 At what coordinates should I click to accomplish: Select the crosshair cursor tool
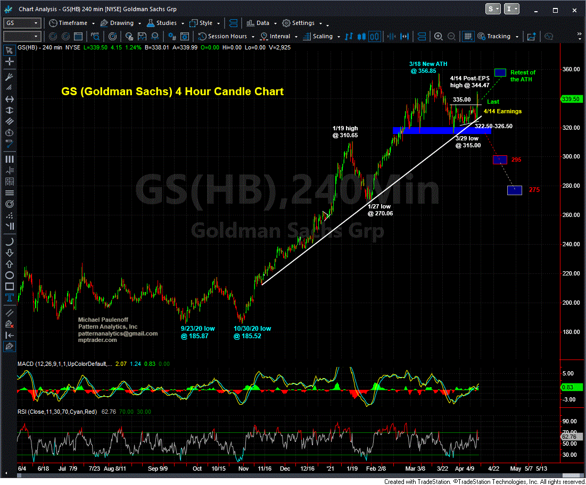pyautogui.click(x=10, y=62)
